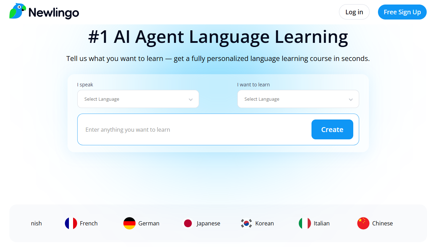Hit the blue Create button
The height and width of the screenshot is (247, 434).
[332, 130]
